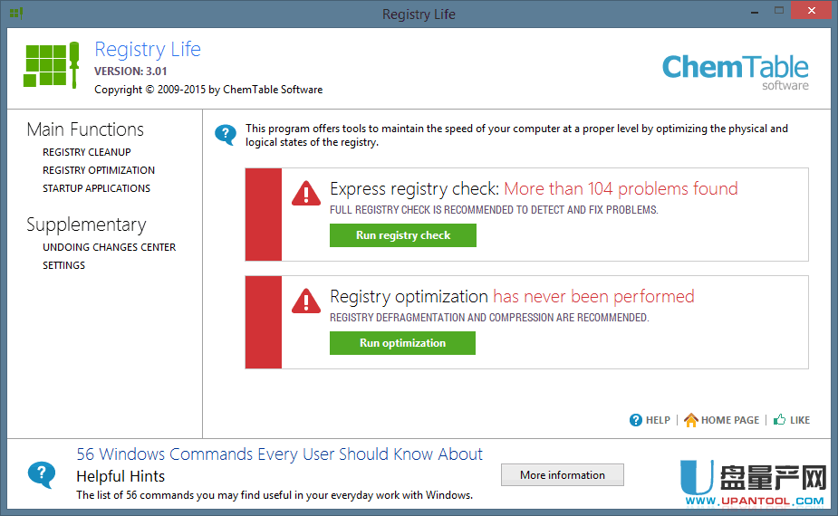The image size is (838, 516).
Task: Click the Main Functions heading
Action: [x=85, y=129]
